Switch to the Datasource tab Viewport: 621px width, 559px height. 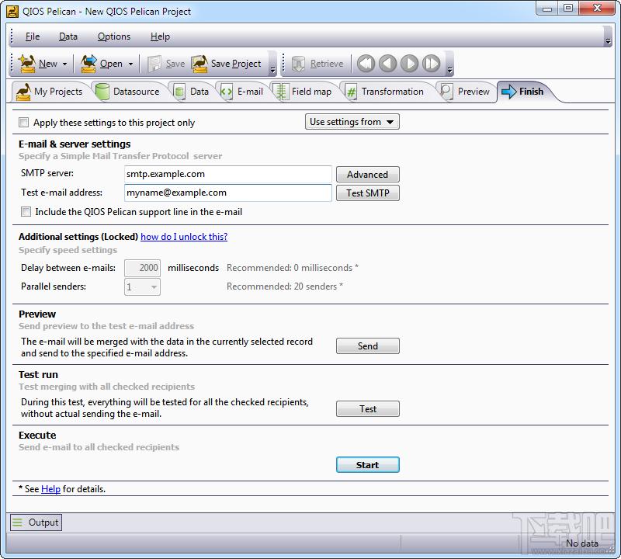coord(129,92)
